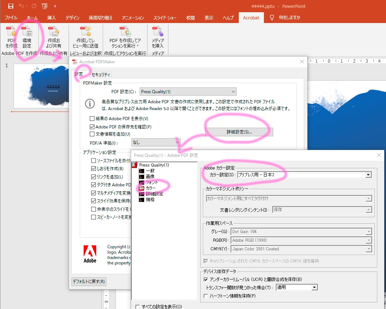Image resolution: width=386 pixels, height=309 pixels.
Task: Switch to the 校閲 ribbon tab
Action: point(191,18)
